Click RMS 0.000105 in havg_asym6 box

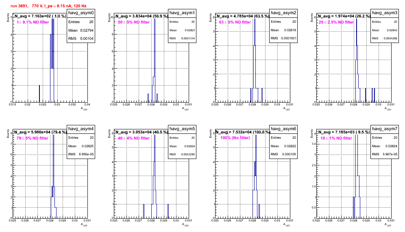pyautogui.click(x=283, y=155)
